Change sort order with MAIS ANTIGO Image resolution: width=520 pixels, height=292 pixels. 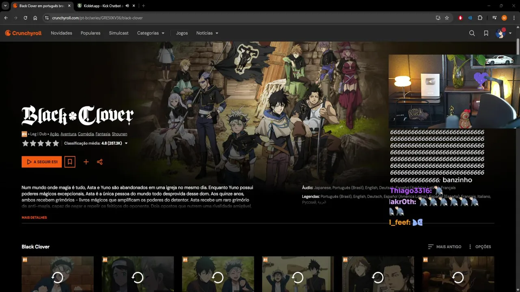tap(444, 247)
